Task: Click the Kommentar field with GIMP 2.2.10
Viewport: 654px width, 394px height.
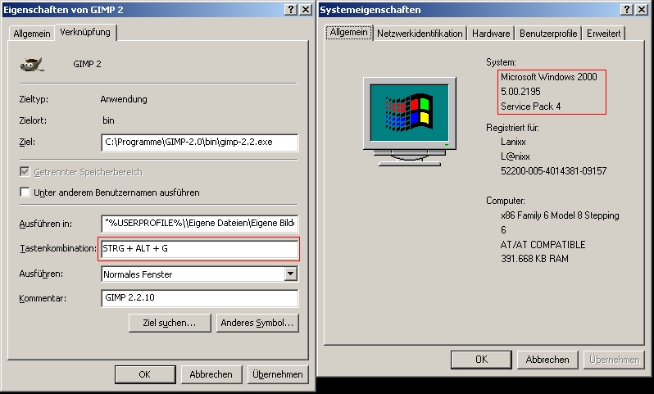Action: point(199,298)
